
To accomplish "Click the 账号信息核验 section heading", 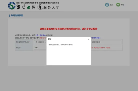I will coord(17,15).
